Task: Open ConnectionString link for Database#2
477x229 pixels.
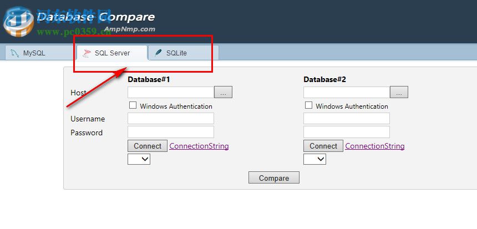Action: click(x=375, y=146)
